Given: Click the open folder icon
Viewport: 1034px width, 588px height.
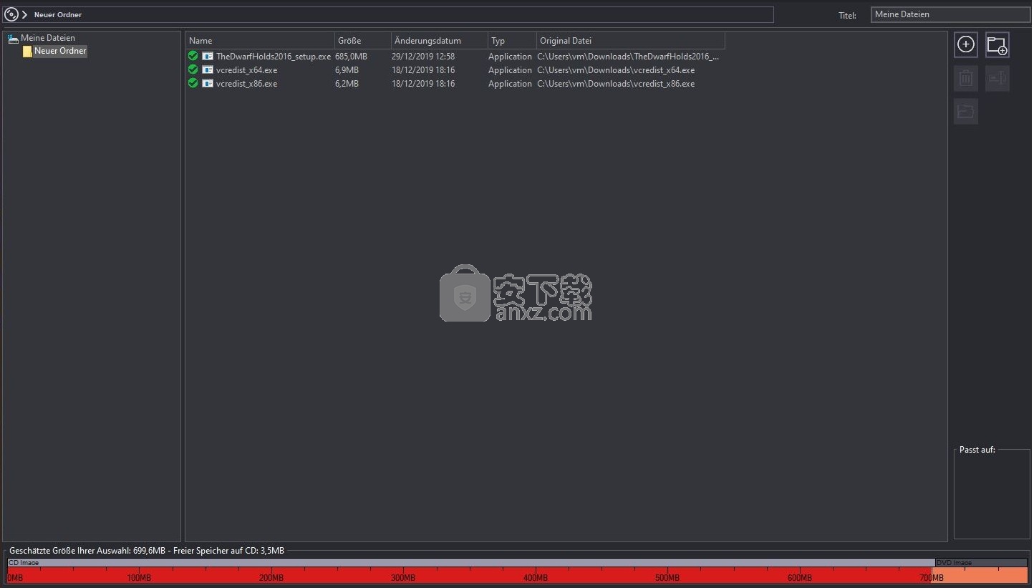Looking at the screenshot, I should [x=965, y=112].
